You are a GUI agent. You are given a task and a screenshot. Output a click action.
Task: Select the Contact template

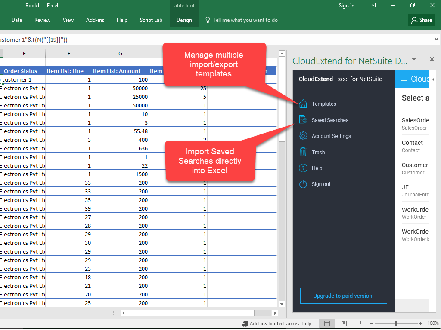coord(415,146)
